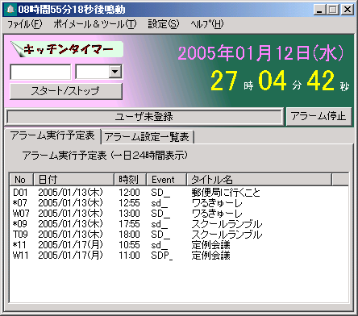The width and height of the screenshot is (358, 316).
Task: Switch to the アラーム設定一覧表 tab
Action: pyautogui.click(x=148, y=137)
